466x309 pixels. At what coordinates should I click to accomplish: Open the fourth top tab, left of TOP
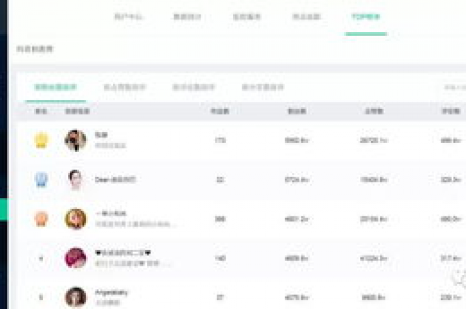pos(306,16)
